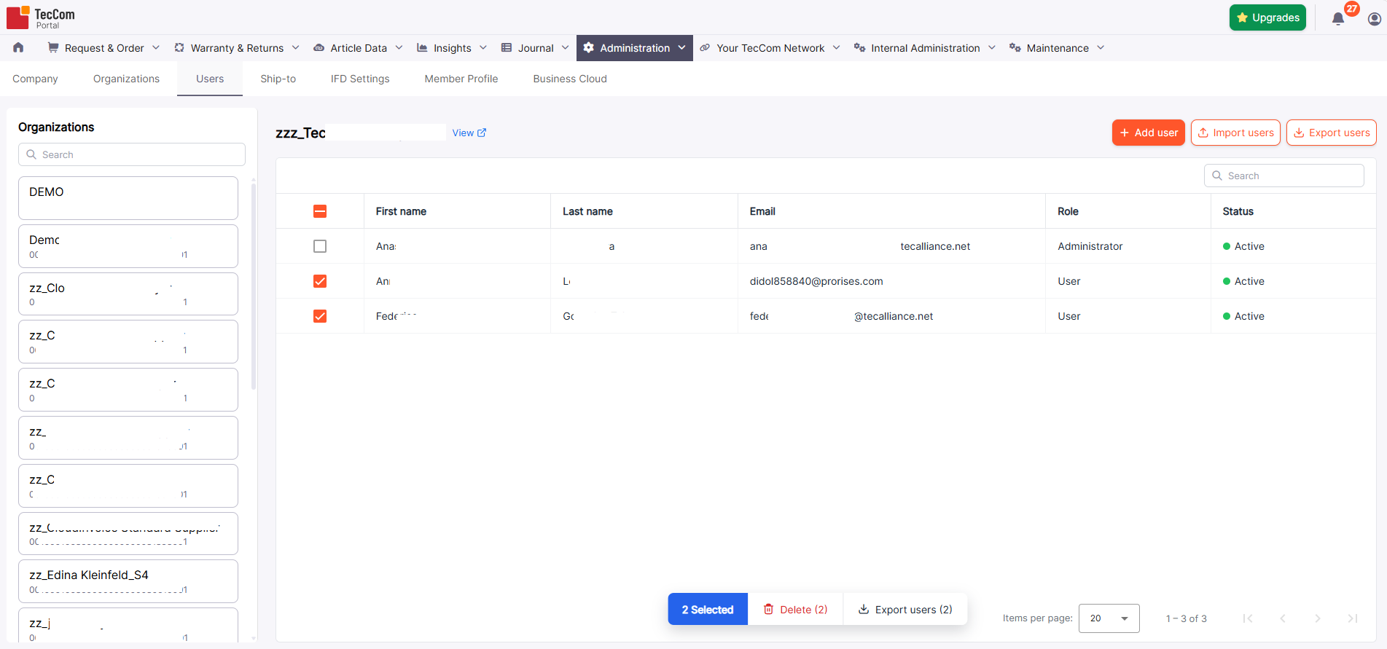Expand the Administration menu chevron
This screenshot has height=649, width=1387.
pos(681,47)
